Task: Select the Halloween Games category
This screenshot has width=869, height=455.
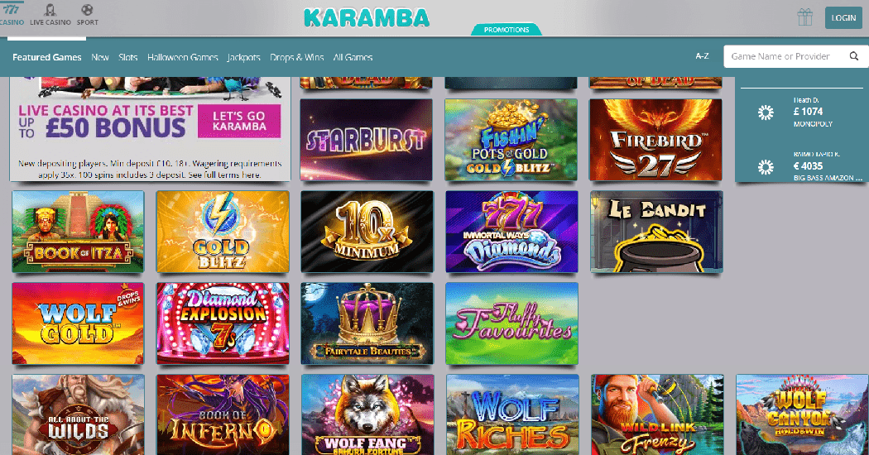Action: pos(183,57)
